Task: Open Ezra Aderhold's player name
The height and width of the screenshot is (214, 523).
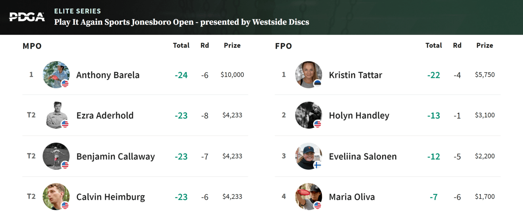Action: pos(105,116)
